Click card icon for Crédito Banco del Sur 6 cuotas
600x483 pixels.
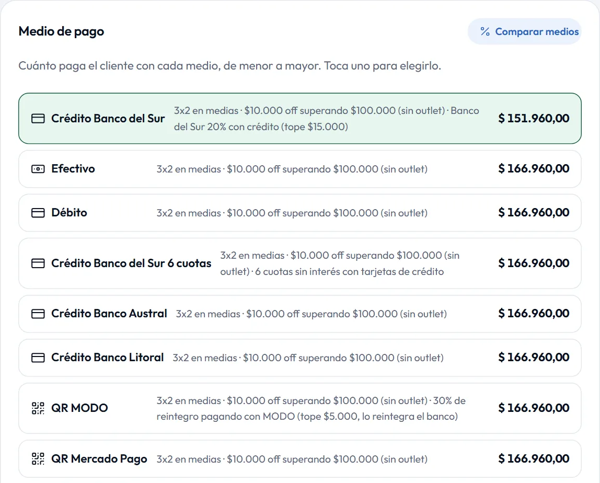pyautogui.click(x=38, y=263)
